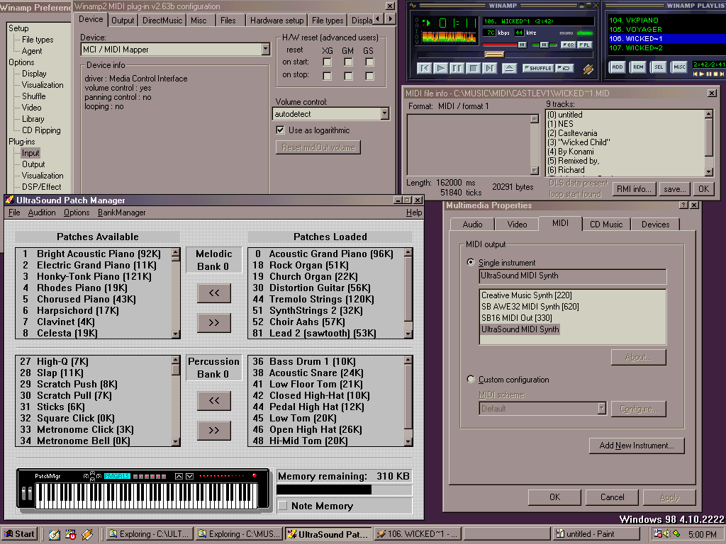The width and height of the screenshot is (726, 544).
Task: Select SB AWE32 MIDI Synth [620] instrument
Action: pos(530,306)
